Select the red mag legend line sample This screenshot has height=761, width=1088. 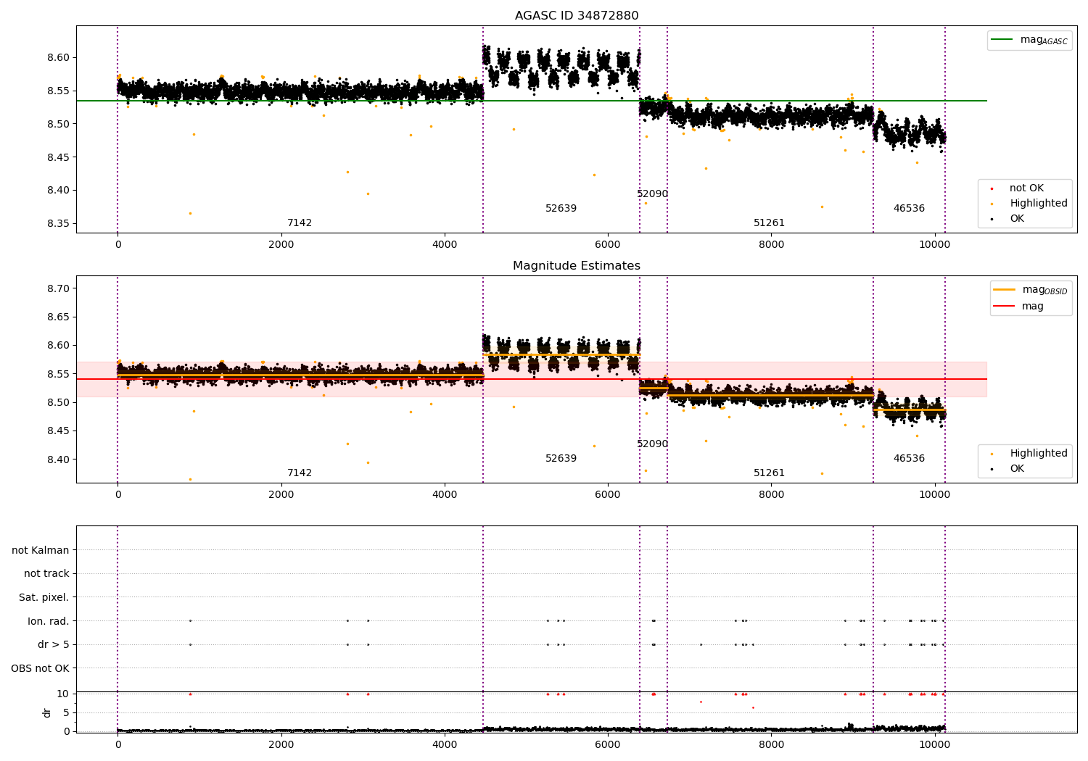(1005, 306)
